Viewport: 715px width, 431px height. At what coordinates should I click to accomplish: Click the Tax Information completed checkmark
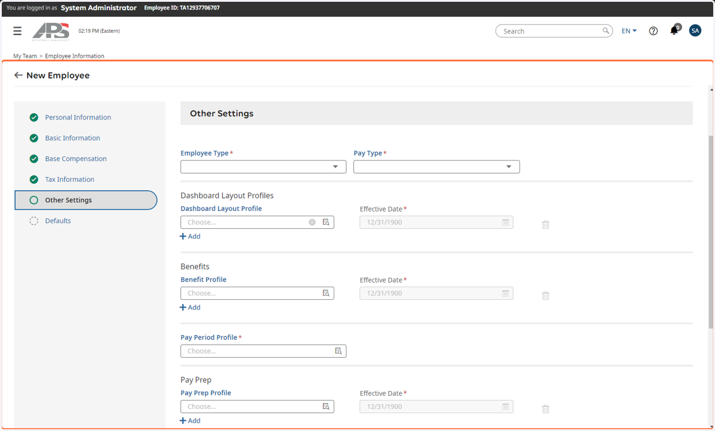(34, 179)
